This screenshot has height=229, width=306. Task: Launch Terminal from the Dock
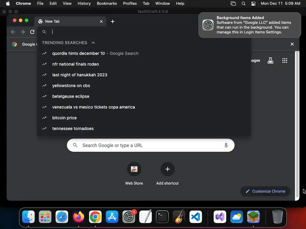pyautogui.click(x=162, y=217)
